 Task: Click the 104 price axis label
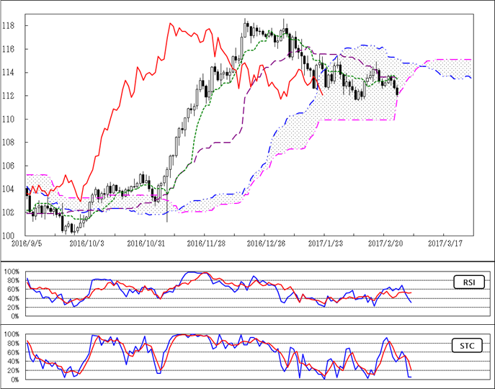tap(14, 189)
